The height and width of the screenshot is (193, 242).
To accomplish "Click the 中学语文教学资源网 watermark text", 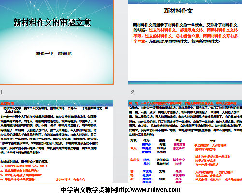I will click(89, 190).
